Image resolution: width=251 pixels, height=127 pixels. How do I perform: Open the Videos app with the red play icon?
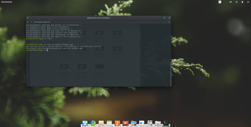(125, 123)
